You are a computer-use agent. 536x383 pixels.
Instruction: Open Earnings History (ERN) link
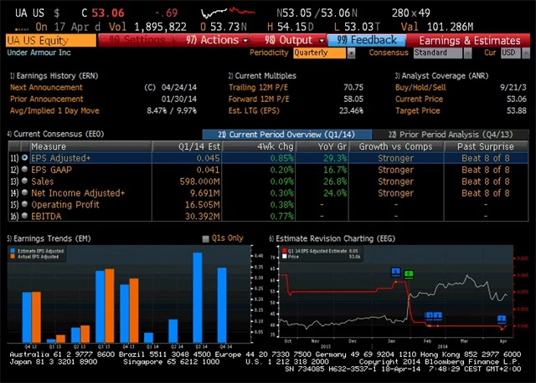pyautogui.click(x=54, y=75)
